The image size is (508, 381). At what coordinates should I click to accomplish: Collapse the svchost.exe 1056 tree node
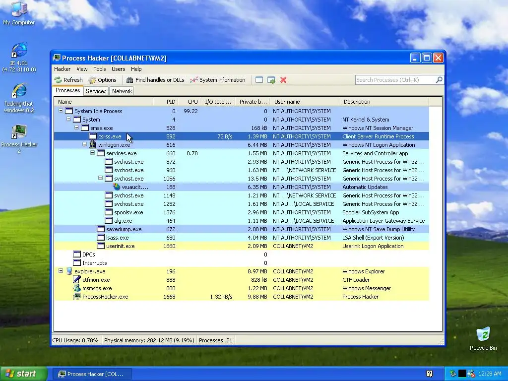click(100, 178)
